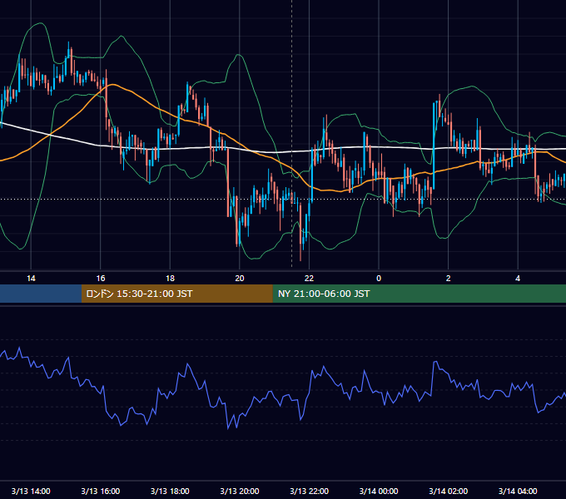Click the 3/13 22:00 time label
Viewport: 566px width, 499px height.
pos(310,491)
